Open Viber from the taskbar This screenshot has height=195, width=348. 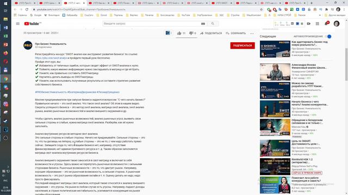pyautogui.click(x=5, y=104)
